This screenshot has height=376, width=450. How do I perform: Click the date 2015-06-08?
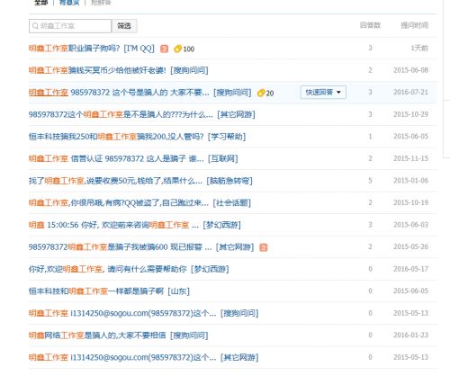pos(410,70)
